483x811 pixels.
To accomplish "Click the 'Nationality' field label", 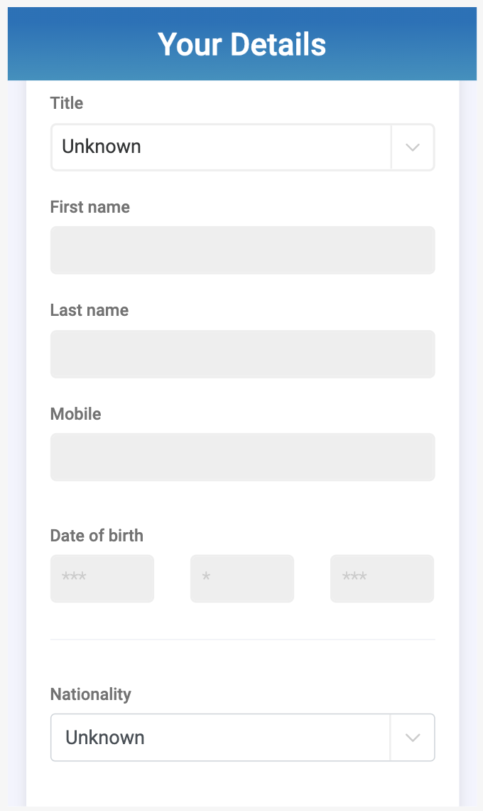I will 91,694.
